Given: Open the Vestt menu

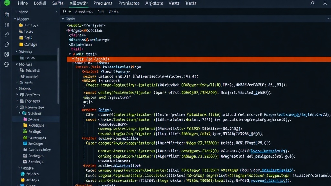Looking at the screenshot, I should click(x=174, y=3).
